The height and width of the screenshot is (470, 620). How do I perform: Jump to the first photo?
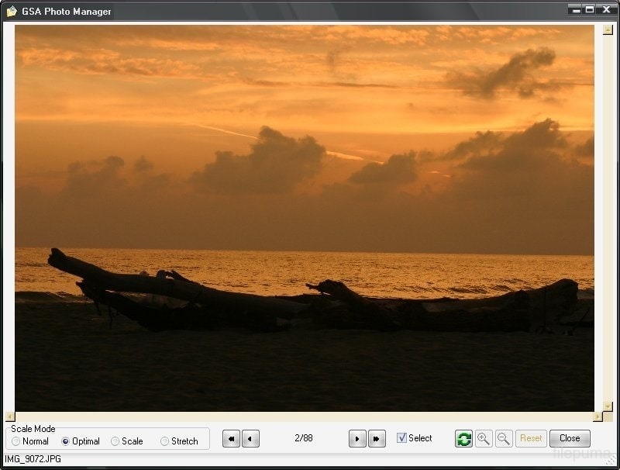click(231, 439)
